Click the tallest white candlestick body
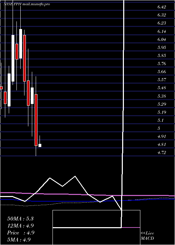Viewport: 175px width, 245px height. tap(13, 58)
